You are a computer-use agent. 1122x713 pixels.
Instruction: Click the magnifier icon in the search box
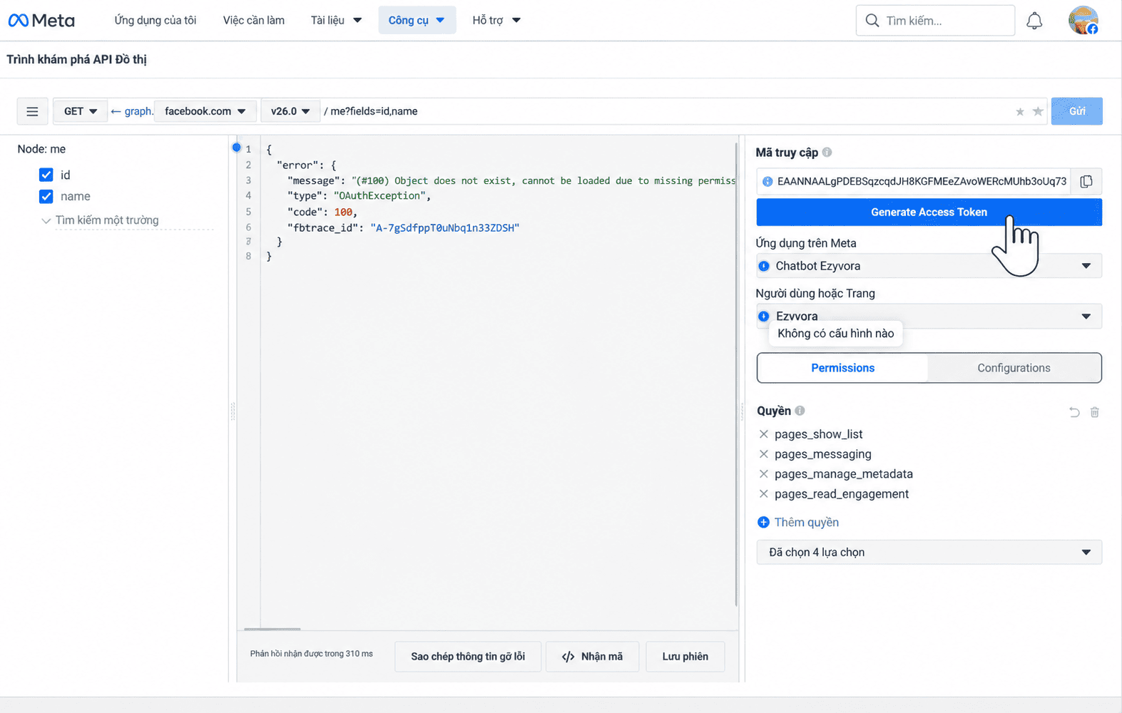[872, 21]
